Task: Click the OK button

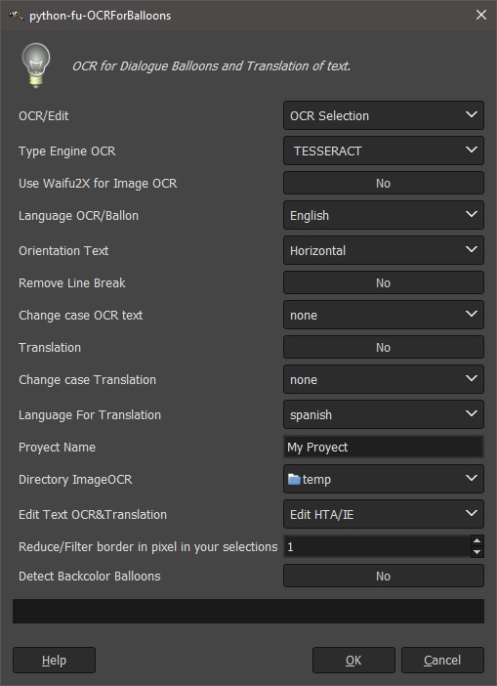Action: click(353, 660)
